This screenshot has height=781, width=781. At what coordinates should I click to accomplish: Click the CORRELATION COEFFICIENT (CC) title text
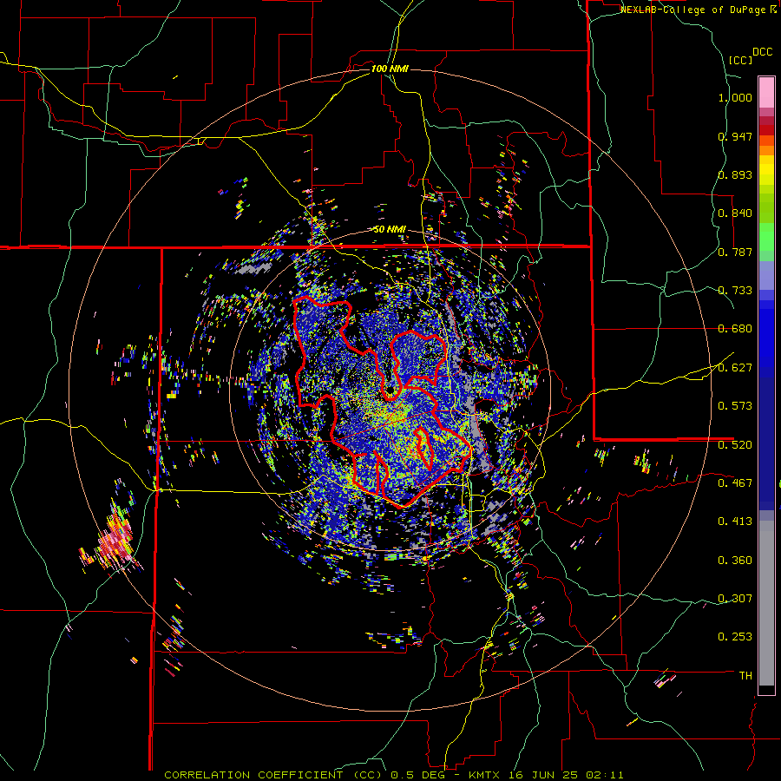click(273, 775)
